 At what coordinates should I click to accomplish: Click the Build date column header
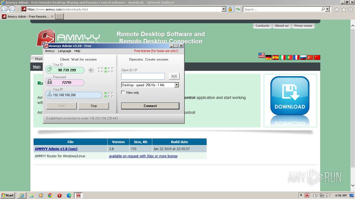pyautogui.click(x=179, y=142)
